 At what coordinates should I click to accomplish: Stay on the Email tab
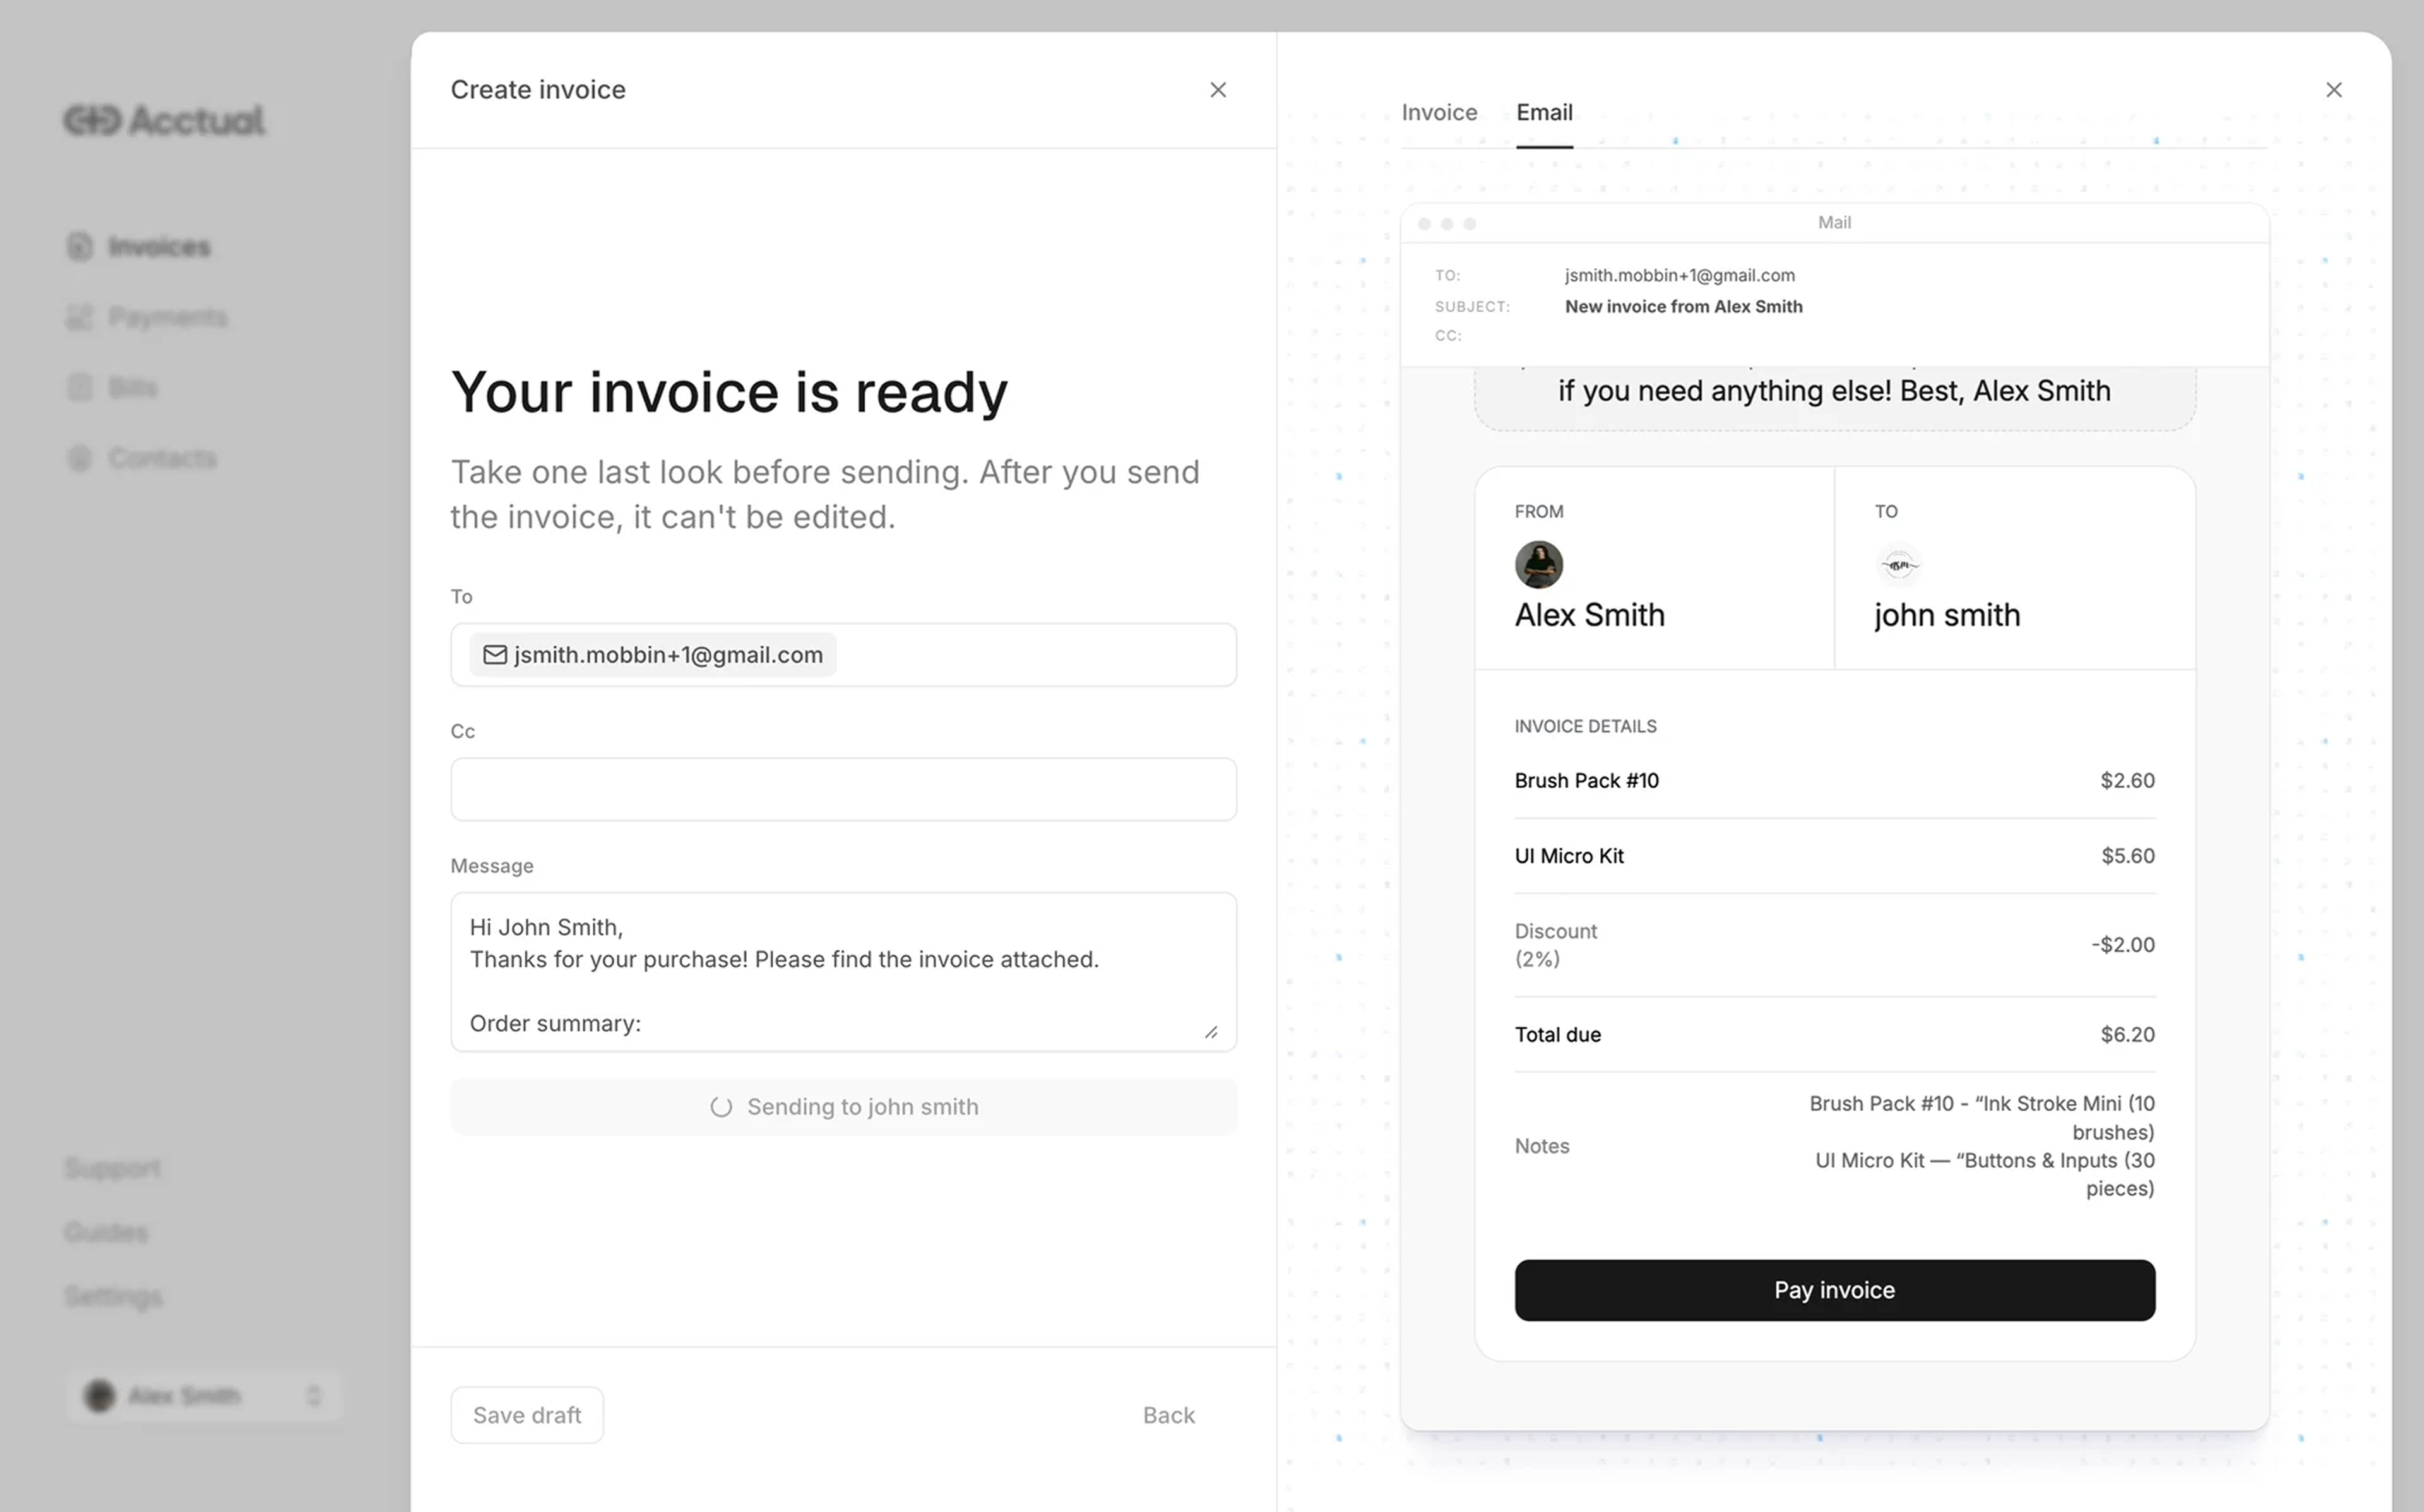point(1543,112)
